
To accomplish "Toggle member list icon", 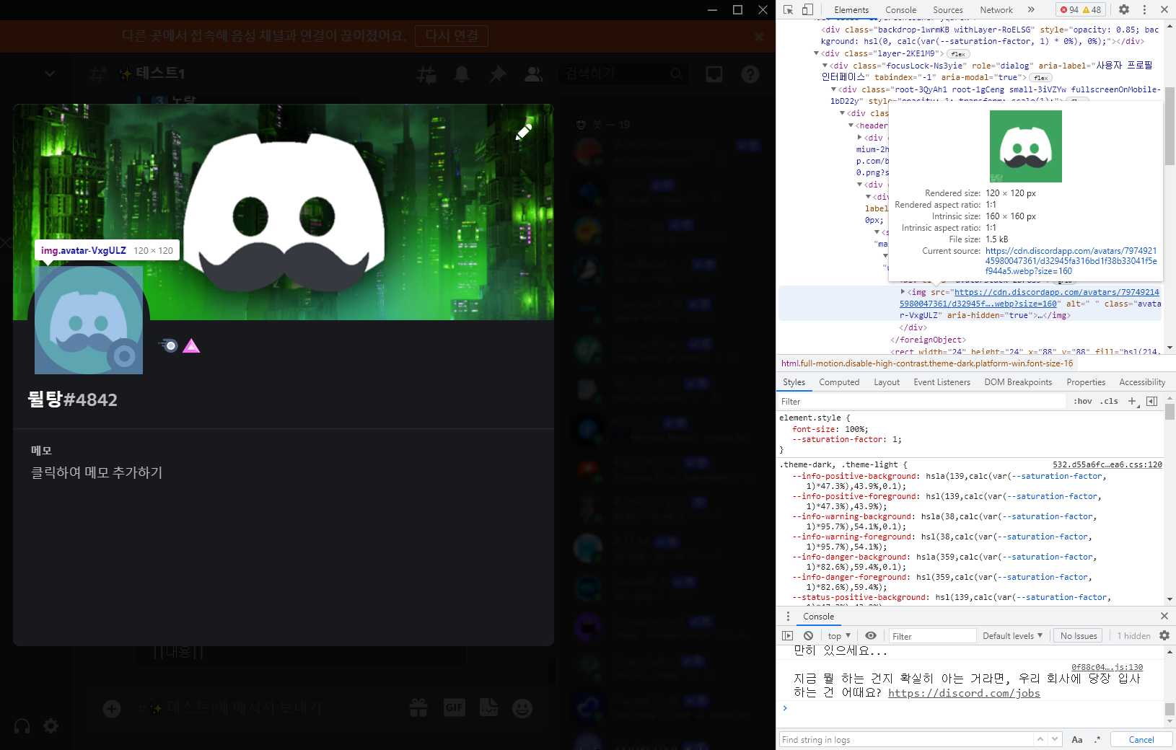I will point(534,74).
